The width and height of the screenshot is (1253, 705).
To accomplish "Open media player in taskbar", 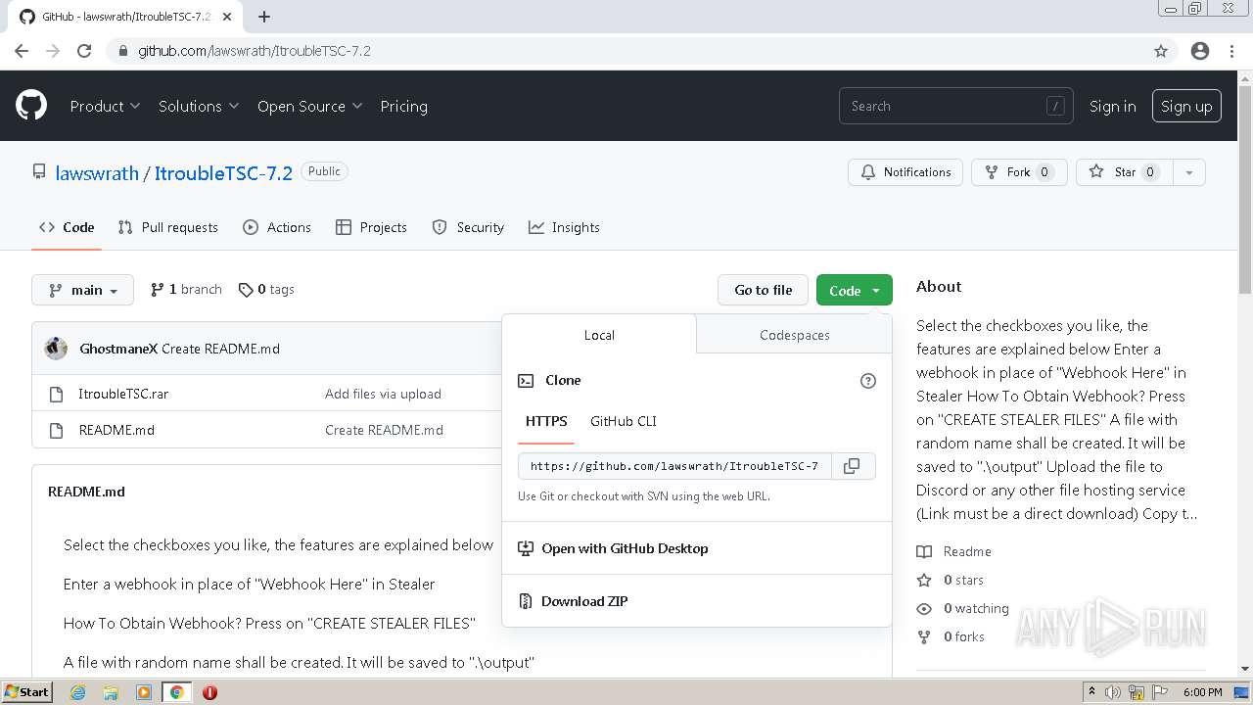I will pos(144,692).
